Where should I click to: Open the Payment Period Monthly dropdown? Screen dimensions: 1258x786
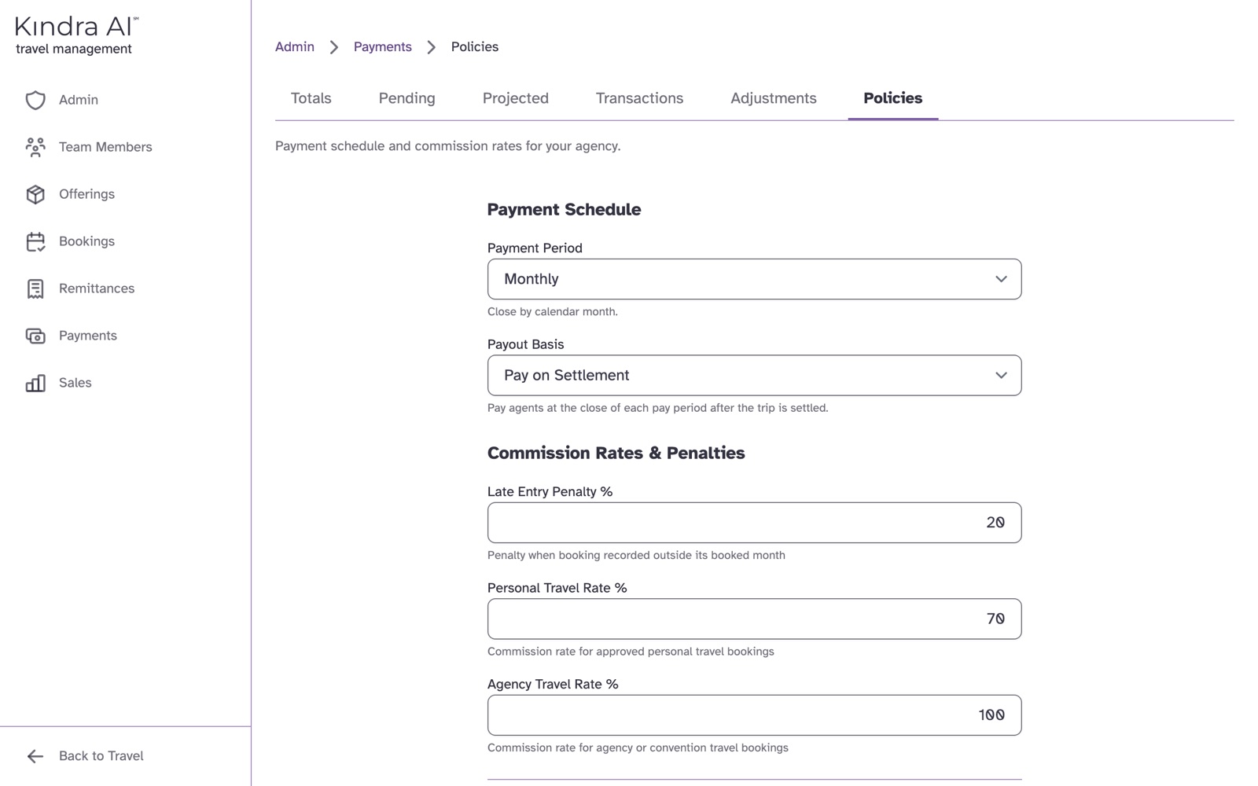click(754, 279)
